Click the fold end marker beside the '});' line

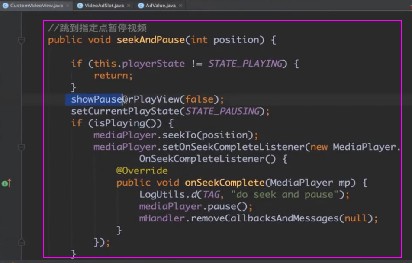pos(21,242)
